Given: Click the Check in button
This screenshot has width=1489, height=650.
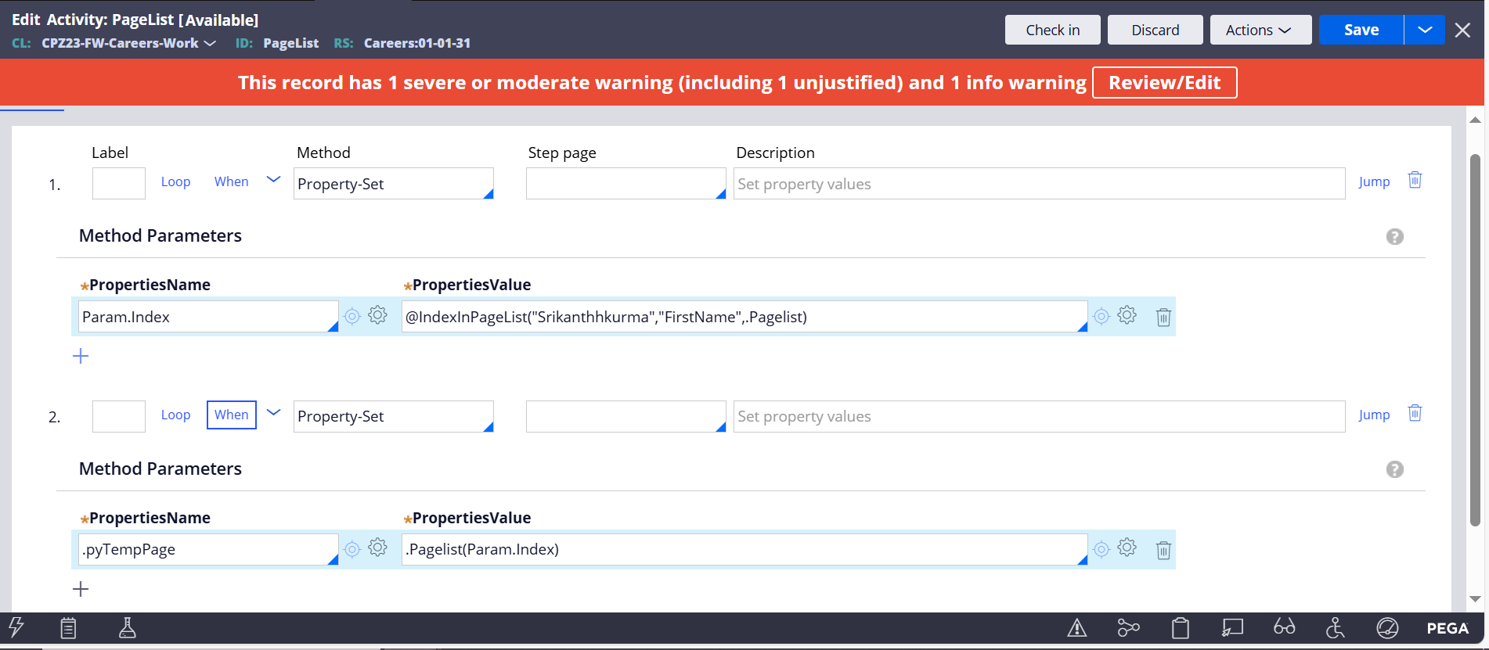Looking at the screenshot, I should (x=1052, y=30).
